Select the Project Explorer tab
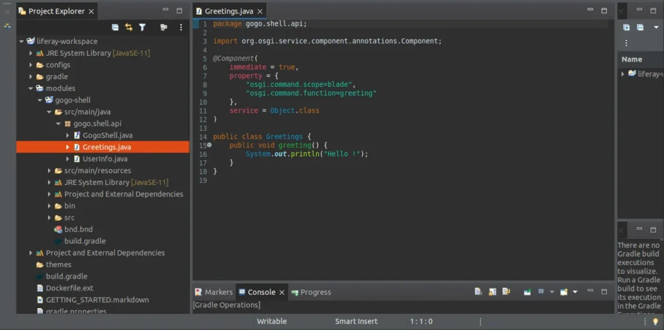This screenshot has width=664, height=330. tap(57, 12)
